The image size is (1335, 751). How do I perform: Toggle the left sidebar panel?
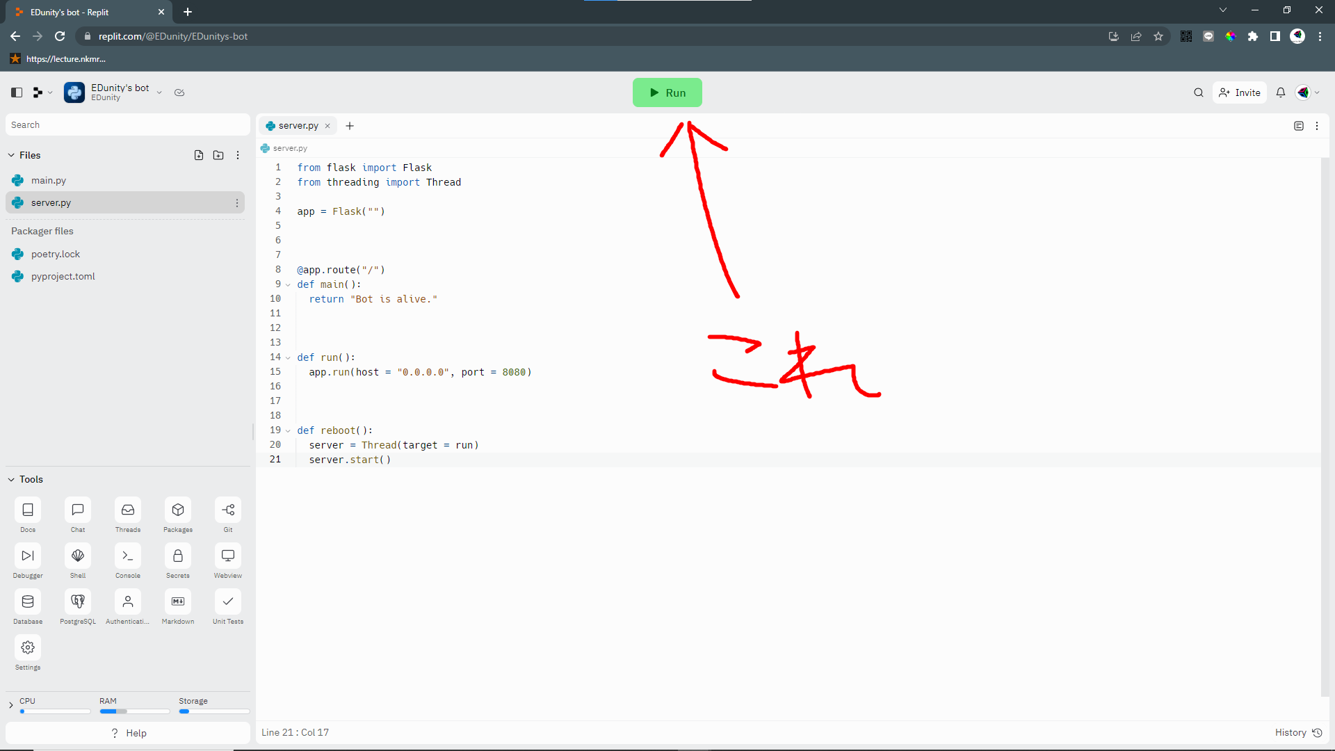[x=17, y=92]
